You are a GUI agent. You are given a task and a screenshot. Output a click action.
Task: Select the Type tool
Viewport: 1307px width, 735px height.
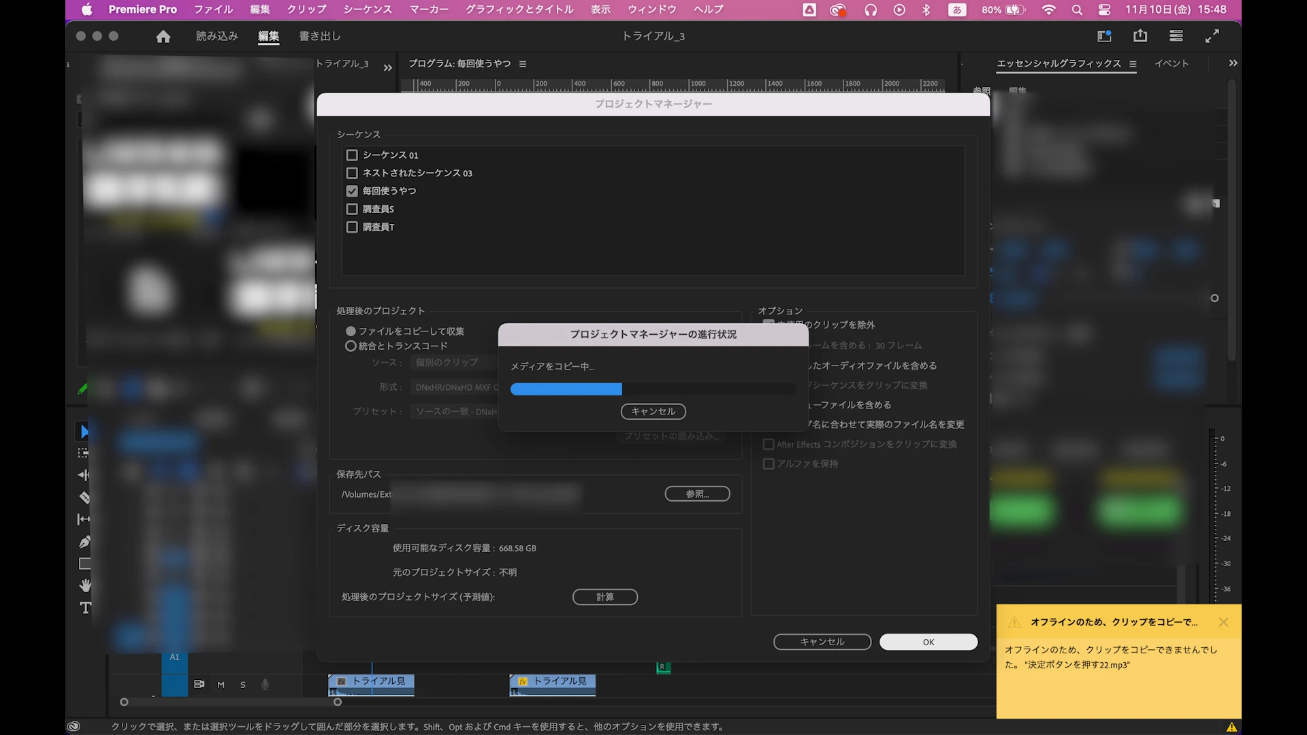85,608
